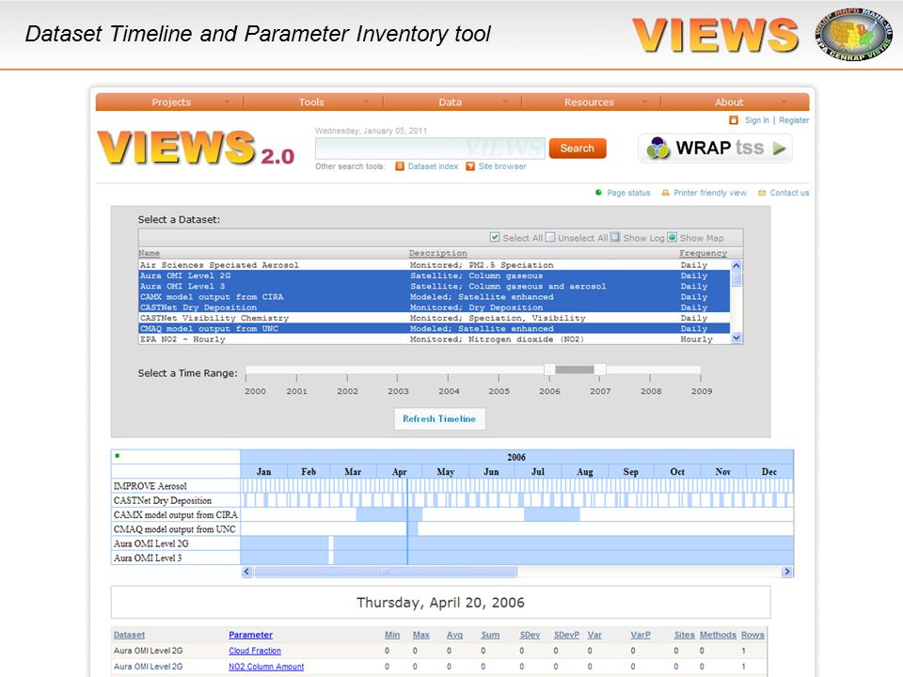Expand Data menu dropdown arrow
903x677 pixels.
click(505, 102)
